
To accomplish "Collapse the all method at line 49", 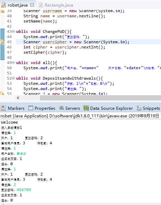I will coord(13,63).
